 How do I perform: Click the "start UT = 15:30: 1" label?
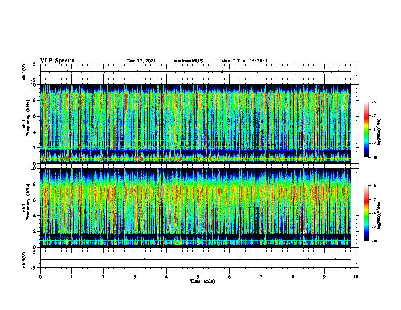coord(245,61)
